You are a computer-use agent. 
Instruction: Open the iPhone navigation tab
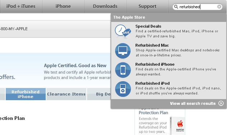tap(63, 6)
